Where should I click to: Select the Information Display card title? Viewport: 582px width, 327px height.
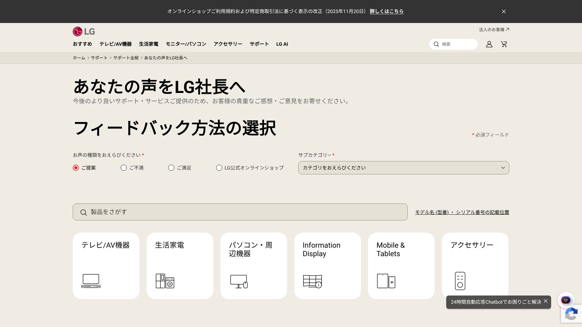tap(322, 249)
